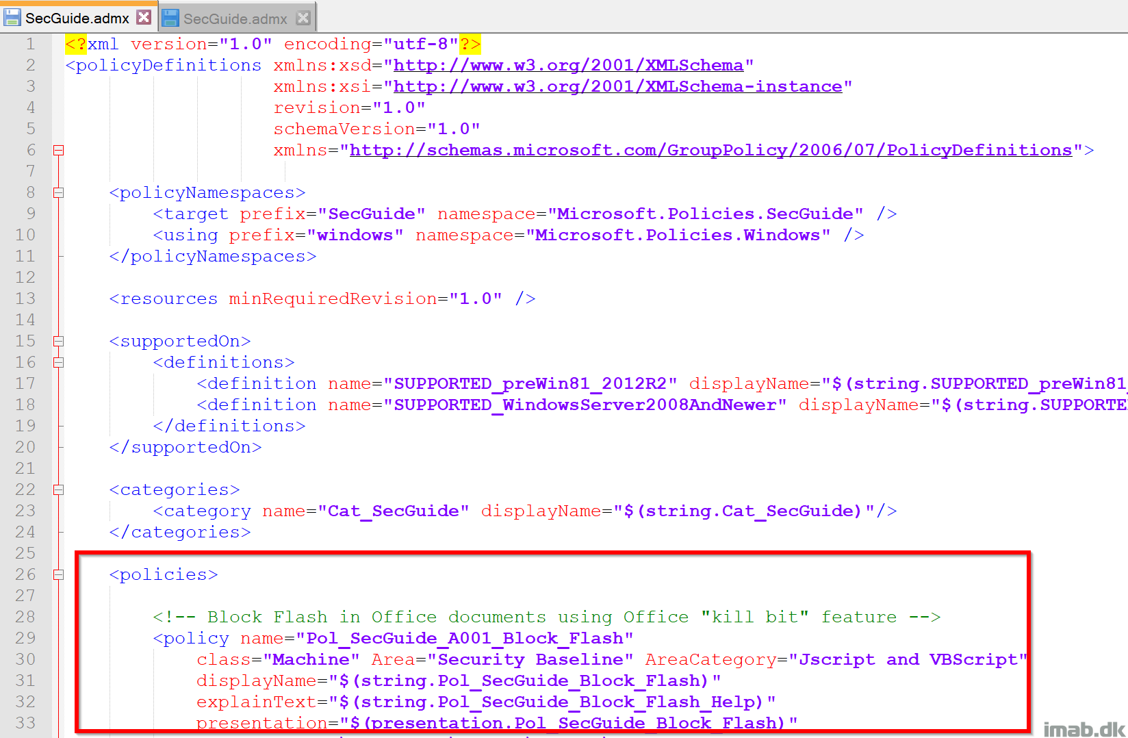
Task: Click line number 29 in margin
Action: tap(25, 638)
